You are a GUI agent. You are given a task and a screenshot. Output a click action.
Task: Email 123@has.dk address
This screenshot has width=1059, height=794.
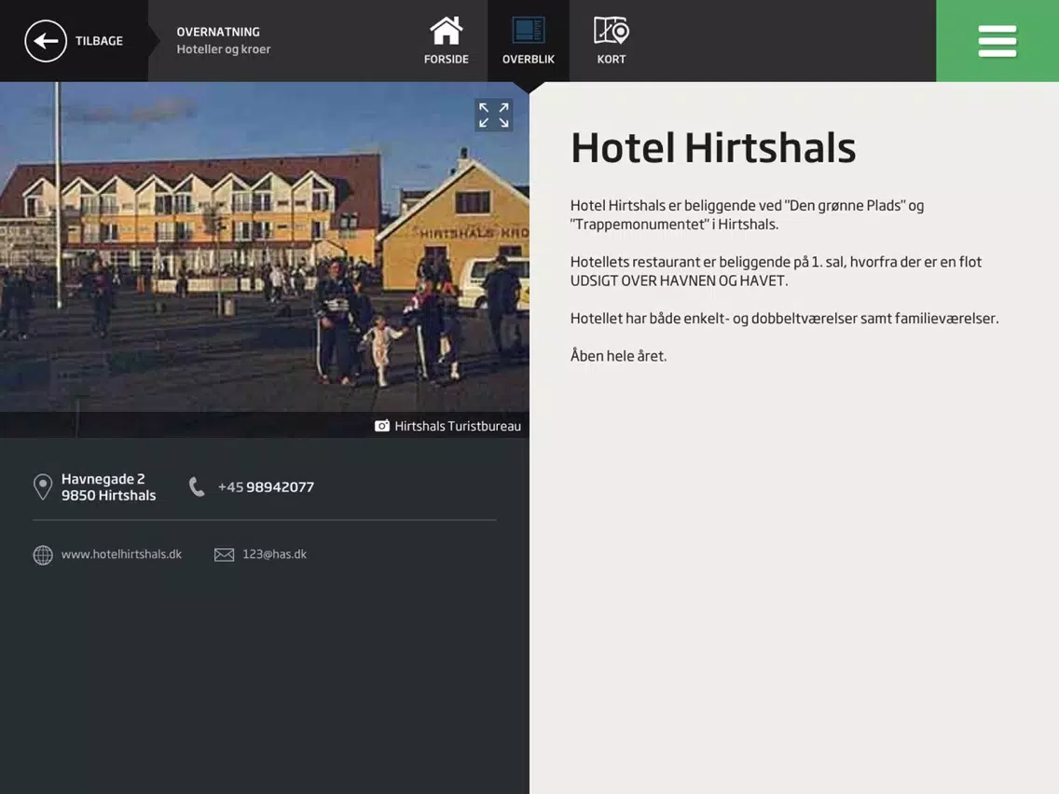(274, 554)
